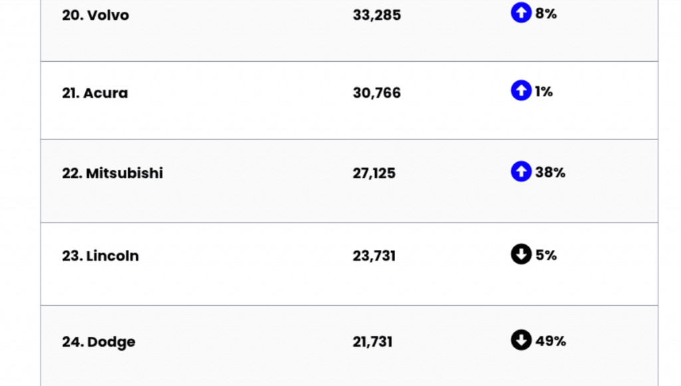The height and width of the screenshot is (386, 681).
Task: Click the "22. Mitsubishi" brand label
Action: tap(112, 173)
